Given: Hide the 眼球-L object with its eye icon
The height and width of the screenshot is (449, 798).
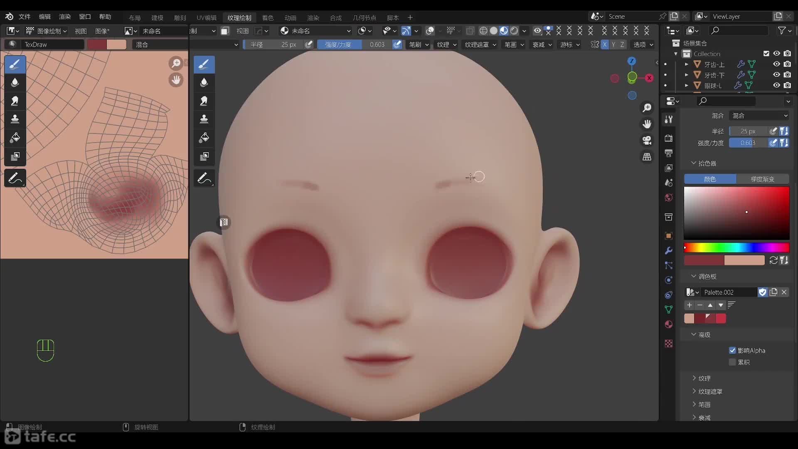Looking at the screenshot, I should [x=776, y=85].
